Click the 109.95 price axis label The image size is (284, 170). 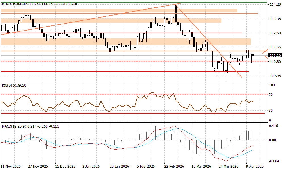(274, 76)
